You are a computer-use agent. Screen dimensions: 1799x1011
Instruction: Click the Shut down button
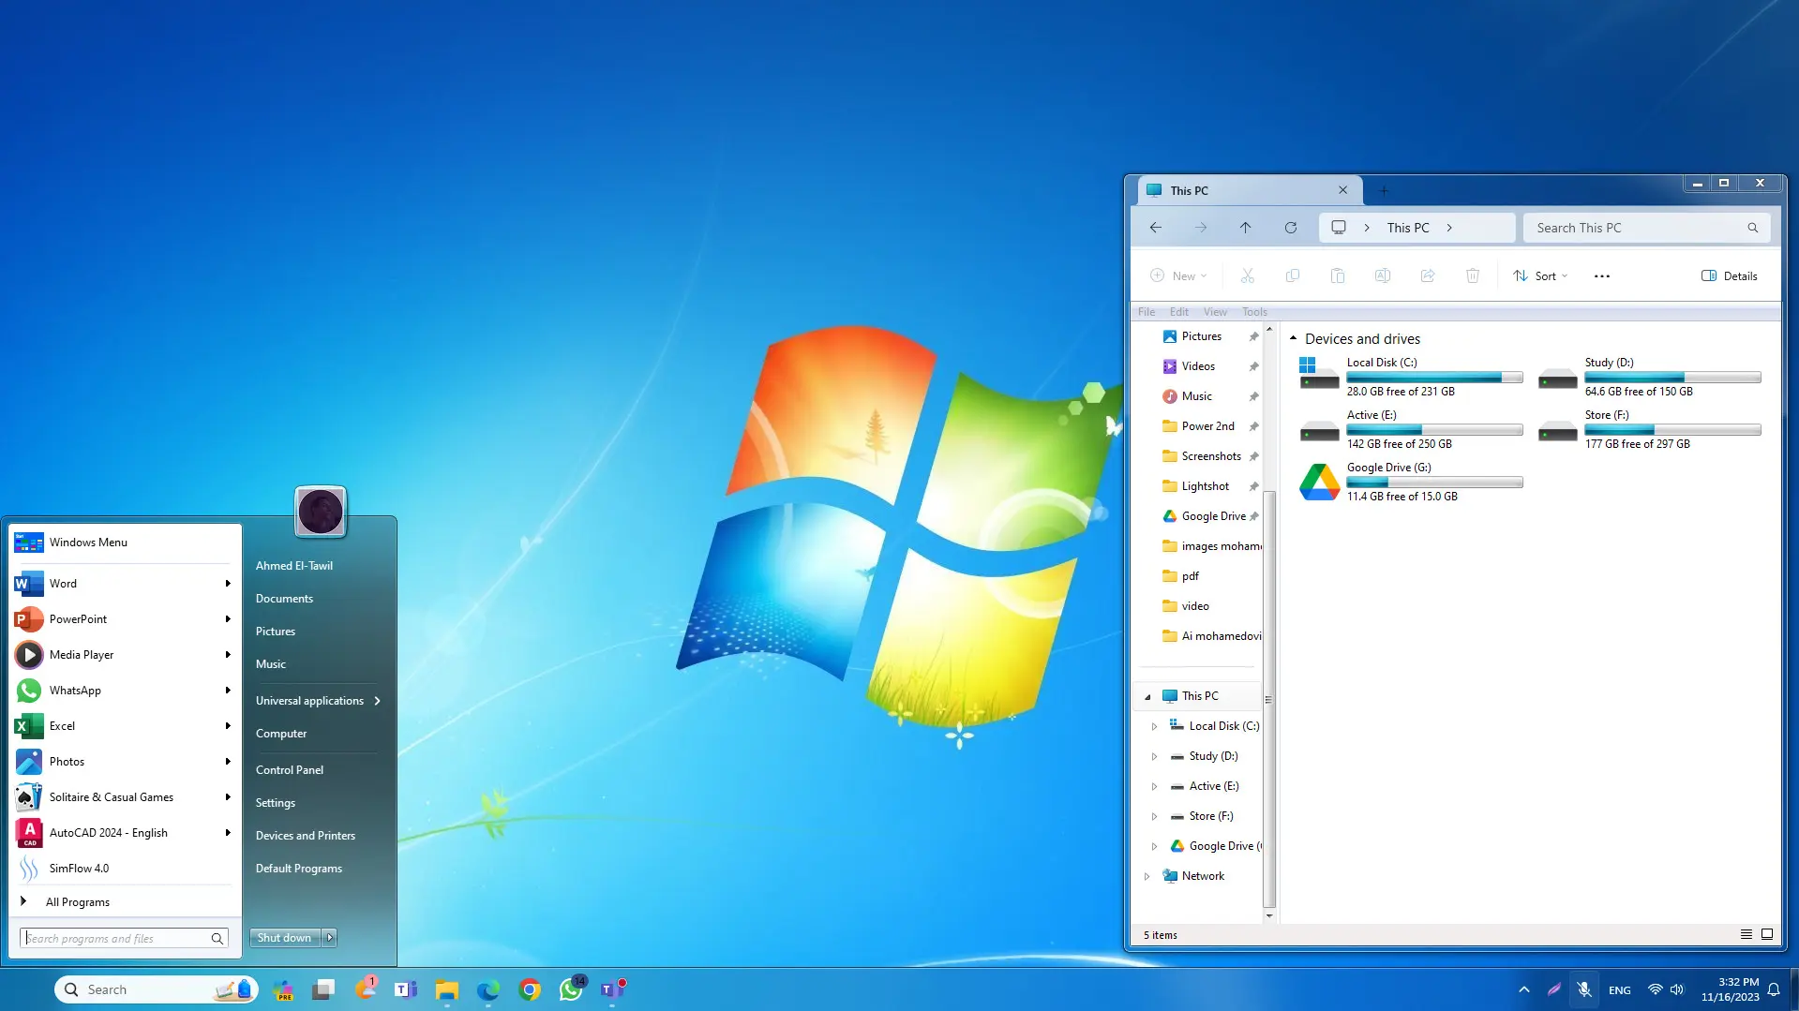[x=284, y=937]
